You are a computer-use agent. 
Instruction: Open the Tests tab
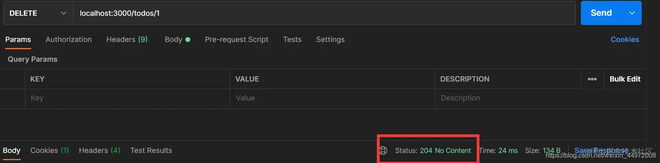coord(292,40)
